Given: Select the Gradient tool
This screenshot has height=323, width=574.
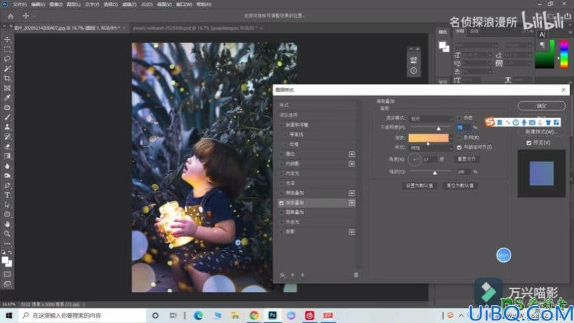Looking at the screenshot, I should click(7, 156).
